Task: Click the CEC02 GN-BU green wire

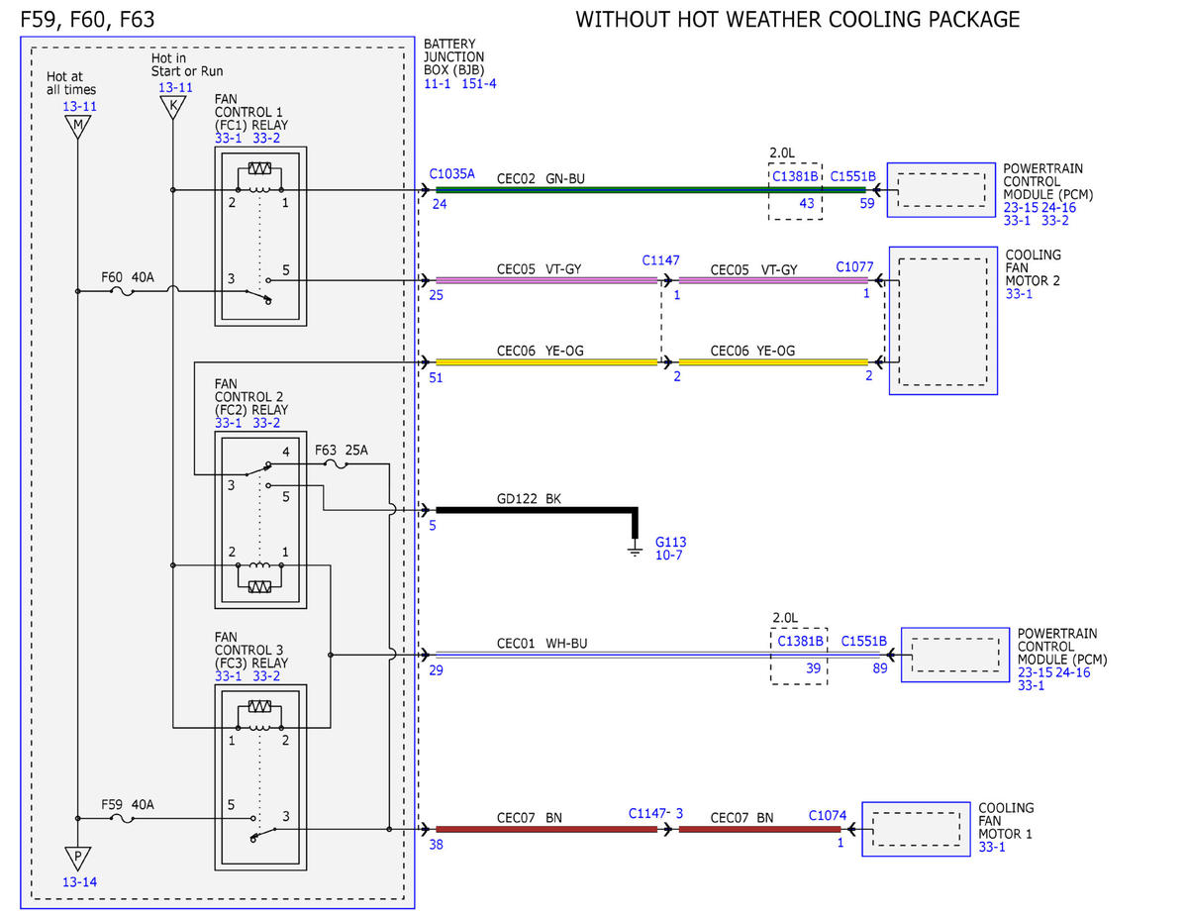Action: pyautogui.click(x=649, y=190)
